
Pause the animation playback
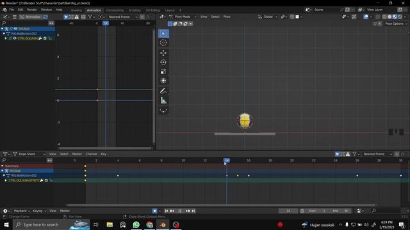point(180,211)
